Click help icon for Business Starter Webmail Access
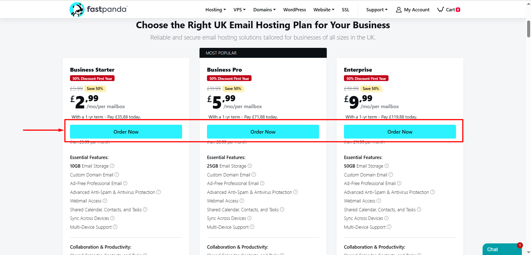 (x=105, y=201)
